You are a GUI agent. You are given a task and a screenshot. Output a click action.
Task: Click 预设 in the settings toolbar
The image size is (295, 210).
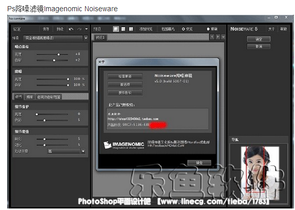point(60,29)
